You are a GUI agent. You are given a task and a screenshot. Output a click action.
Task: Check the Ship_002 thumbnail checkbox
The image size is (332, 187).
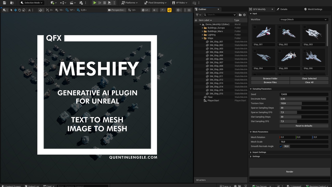pos(280,27)
